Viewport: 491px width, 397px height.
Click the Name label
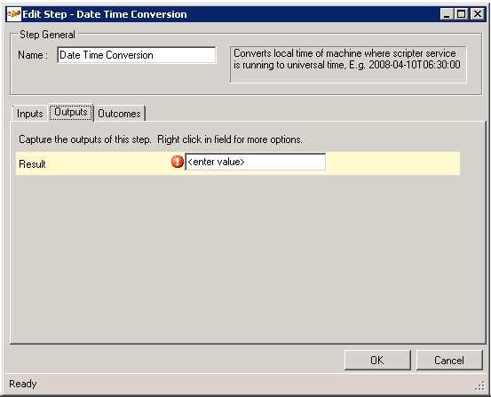tap(33, 55)
